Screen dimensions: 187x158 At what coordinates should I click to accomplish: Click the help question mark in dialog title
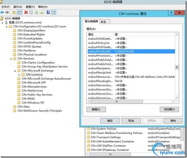171,13
